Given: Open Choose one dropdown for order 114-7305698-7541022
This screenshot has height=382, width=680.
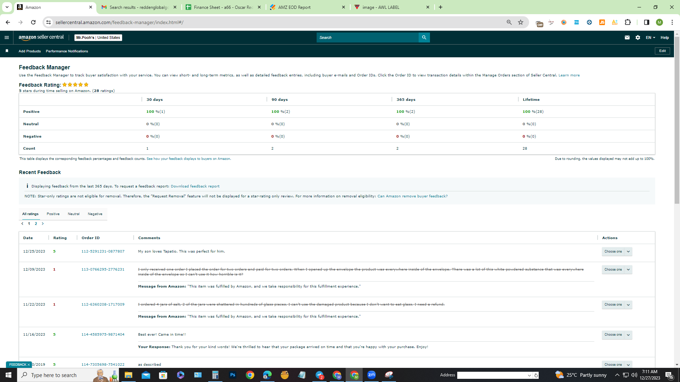Looking at the screenshot, I should pyautogui.click(x=617, y=365).
